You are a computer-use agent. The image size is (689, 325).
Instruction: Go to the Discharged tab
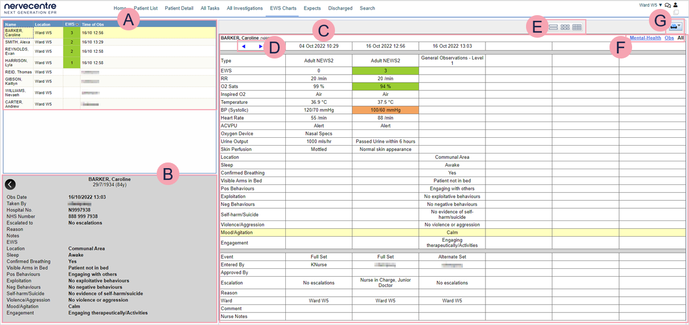(x=340, y=8)
